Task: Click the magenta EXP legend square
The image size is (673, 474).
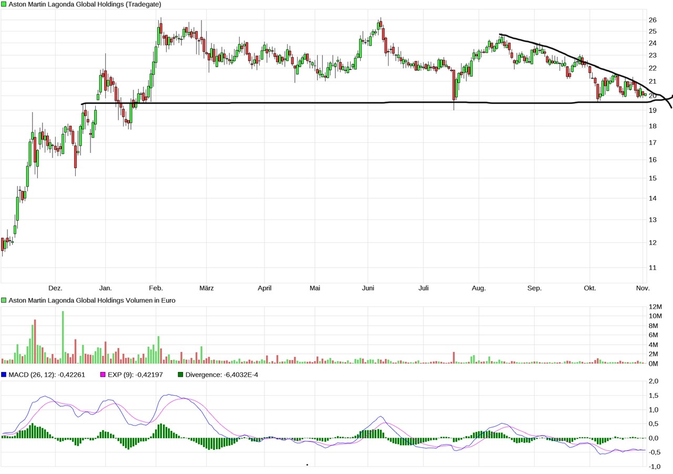Action: 103,375
